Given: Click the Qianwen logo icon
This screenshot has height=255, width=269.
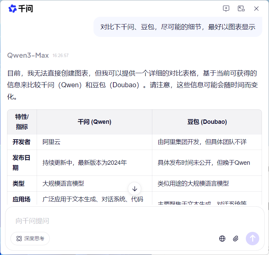Looking at the screenshot, I should [x=12, y=9].
